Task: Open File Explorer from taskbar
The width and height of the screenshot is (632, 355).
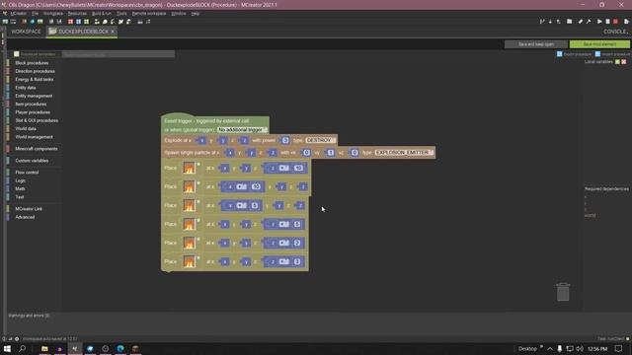Action: (44, 348)
